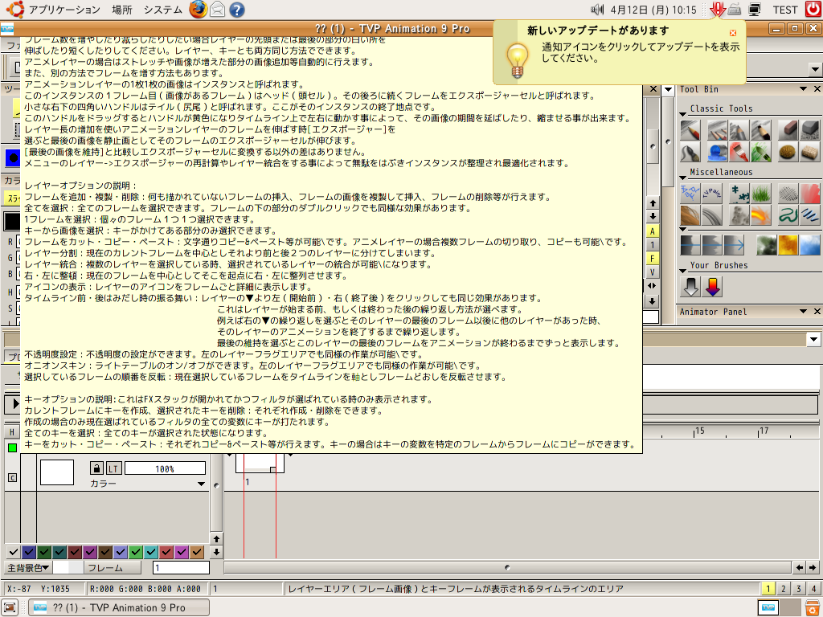Open the 主背景色 dropdown

pos(29,568)
